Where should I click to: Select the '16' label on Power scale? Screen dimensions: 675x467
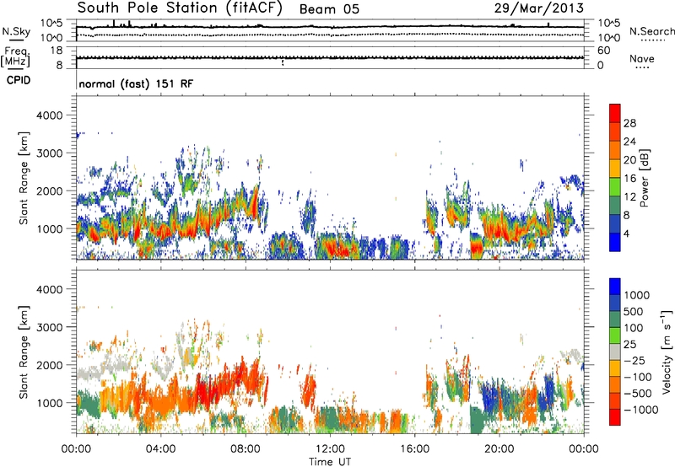coord(629,179)
